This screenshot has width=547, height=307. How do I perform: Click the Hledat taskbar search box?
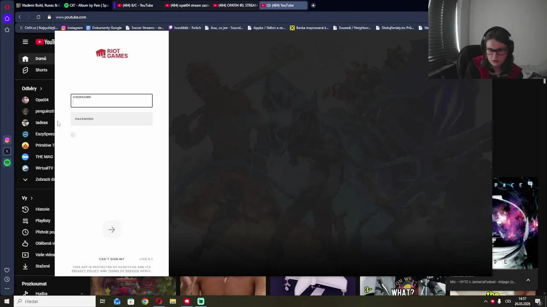pos(55,301)
